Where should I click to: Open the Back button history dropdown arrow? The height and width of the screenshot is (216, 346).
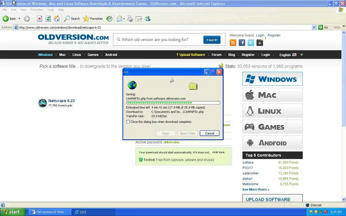tap(19, 19)
